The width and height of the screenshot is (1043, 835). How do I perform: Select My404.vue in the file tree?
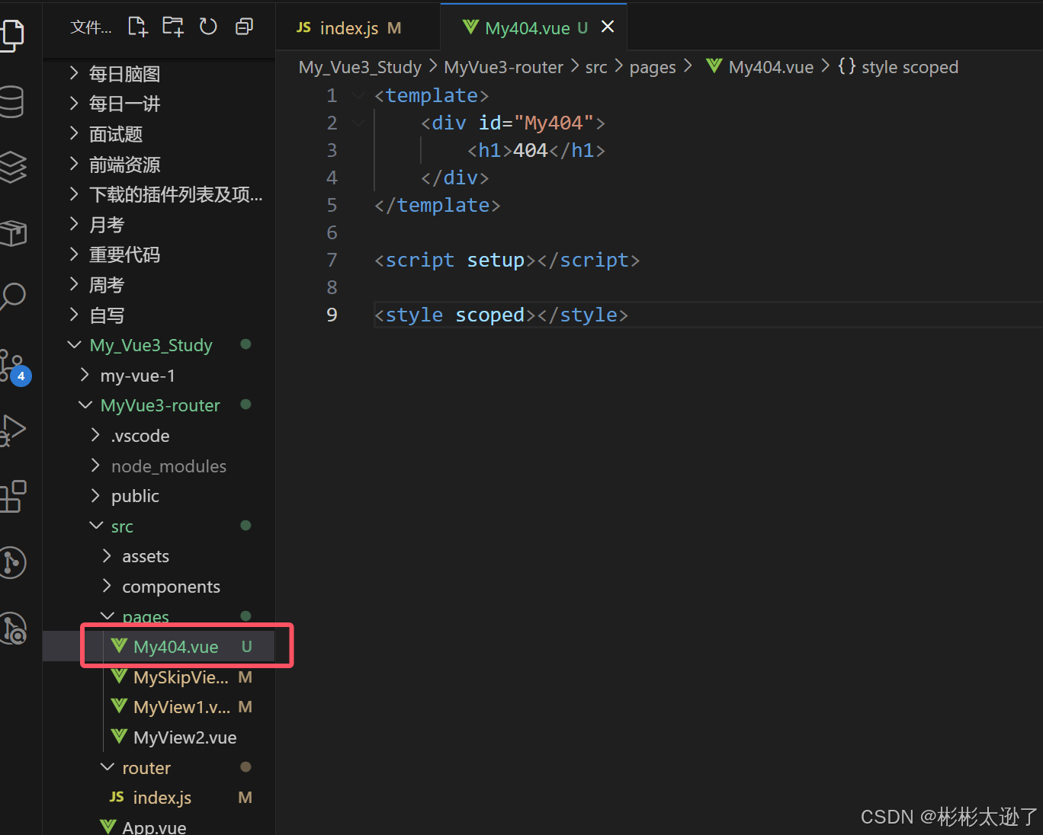[159, 647]
